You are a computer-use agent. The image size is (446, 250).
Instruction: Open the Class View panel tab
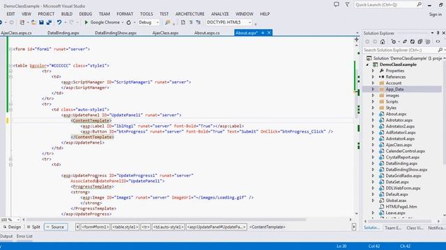(415, 228)
